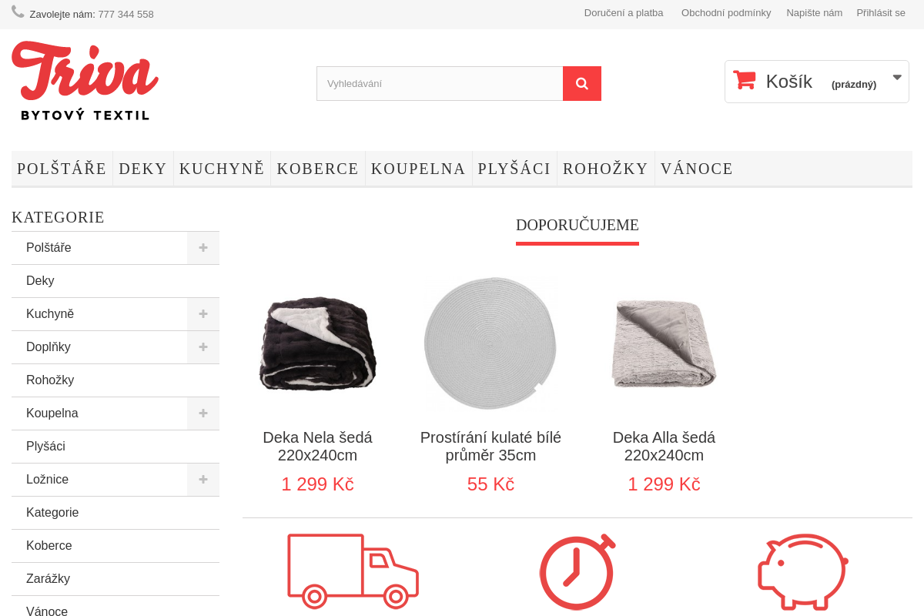This screenshot has height=616, width=924.
Task: Open POLŠTÁŘE in main navigation bar
Action: click(x=62, y=169)
